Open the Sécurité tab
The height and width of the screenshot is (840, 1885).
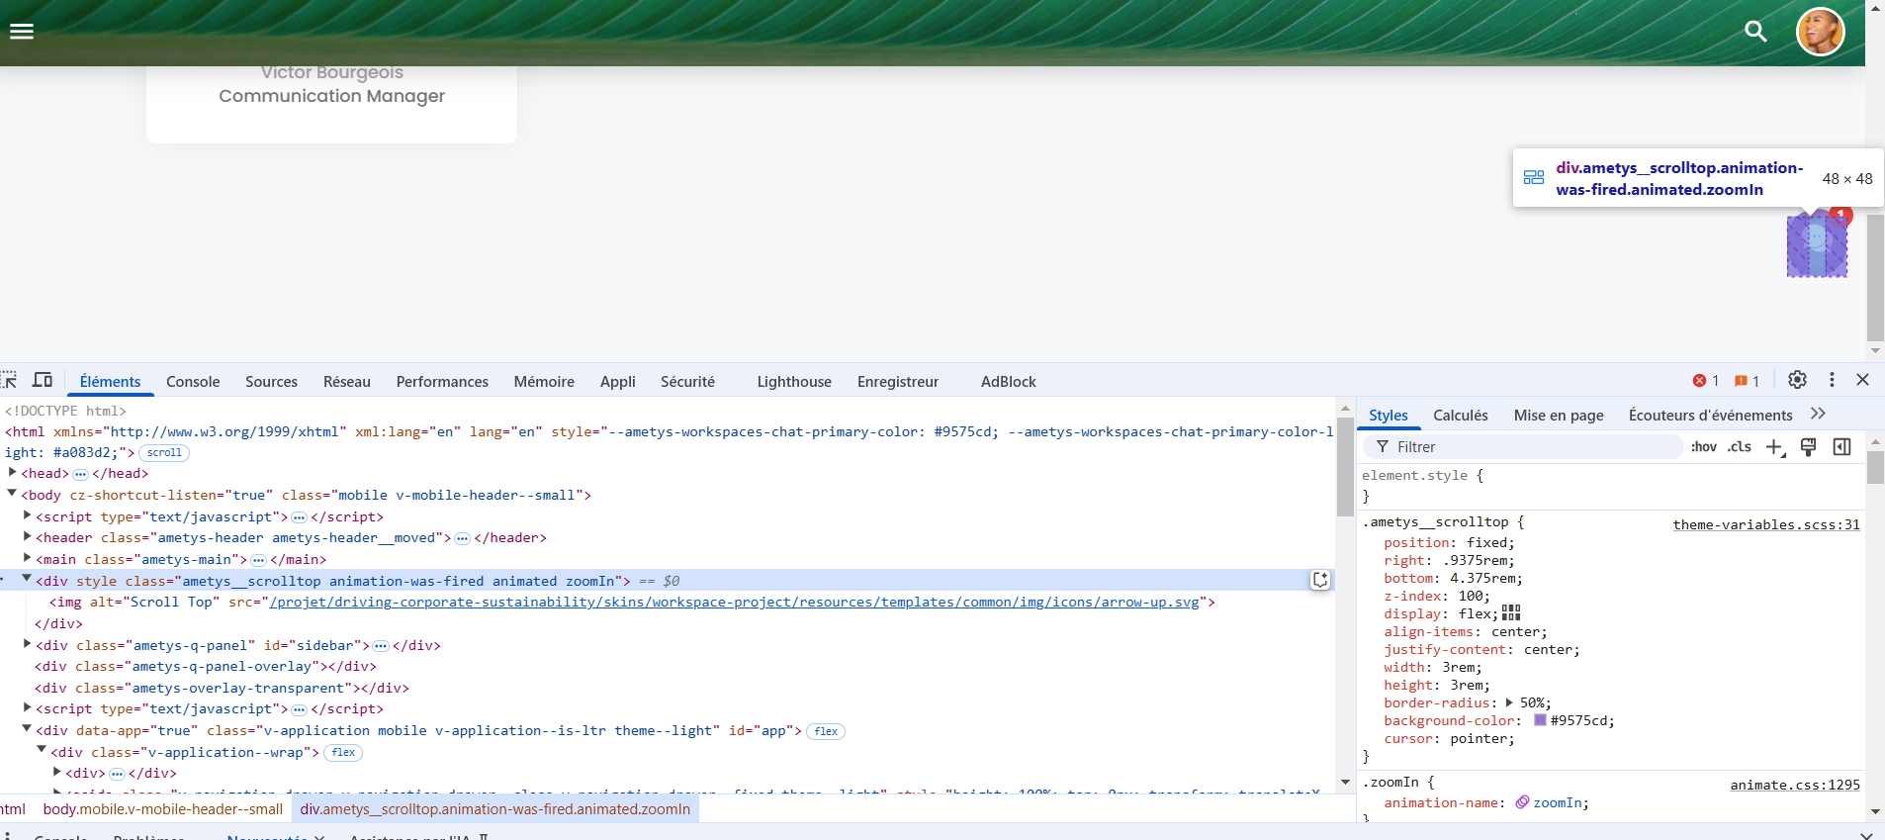click(687, 382)
